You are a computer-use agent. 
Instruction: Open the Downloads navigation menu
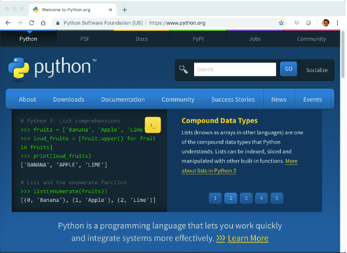tap(68, 99)
